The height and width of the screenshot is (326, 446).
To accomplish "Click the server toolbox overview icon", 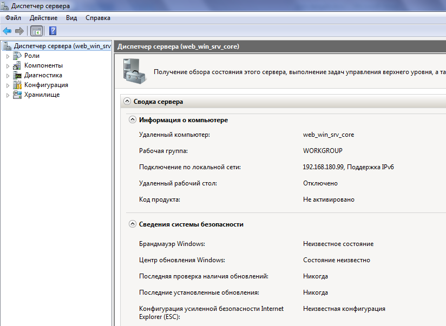I will tap(135, 71).
